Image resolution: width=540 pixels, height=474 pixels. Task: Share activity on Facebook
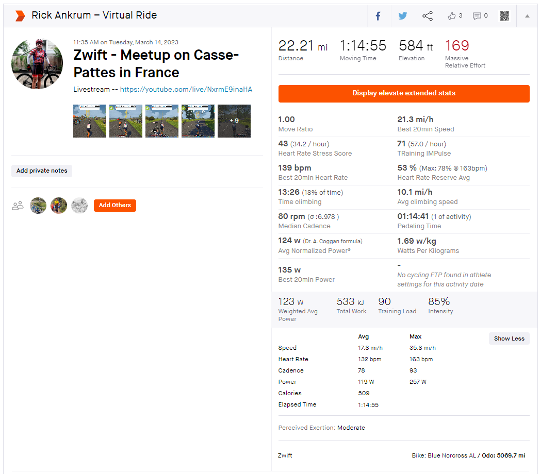(x=378, y=16)
